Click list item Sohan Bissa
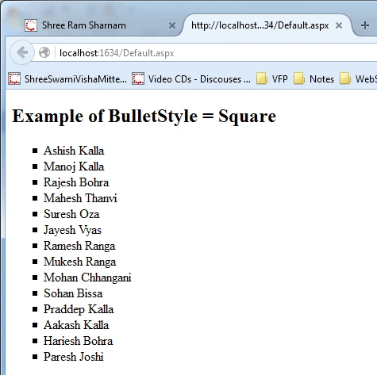Viewport: 377px width, 375px height. pyautogui.click(x=73, y=293)
